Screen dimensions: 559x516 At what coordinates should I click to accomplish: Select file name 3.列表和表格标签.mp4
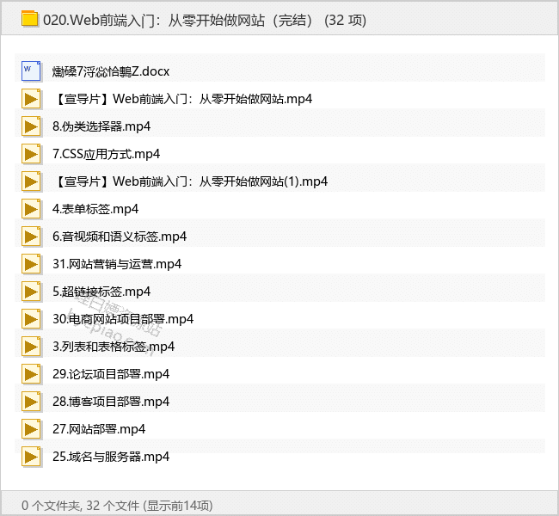114,347
